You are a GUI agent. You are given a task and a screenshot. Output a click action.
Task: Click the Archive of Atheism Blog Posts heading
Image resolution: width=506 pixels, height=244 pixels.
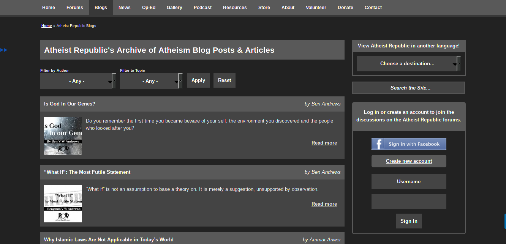coord(159,50)
